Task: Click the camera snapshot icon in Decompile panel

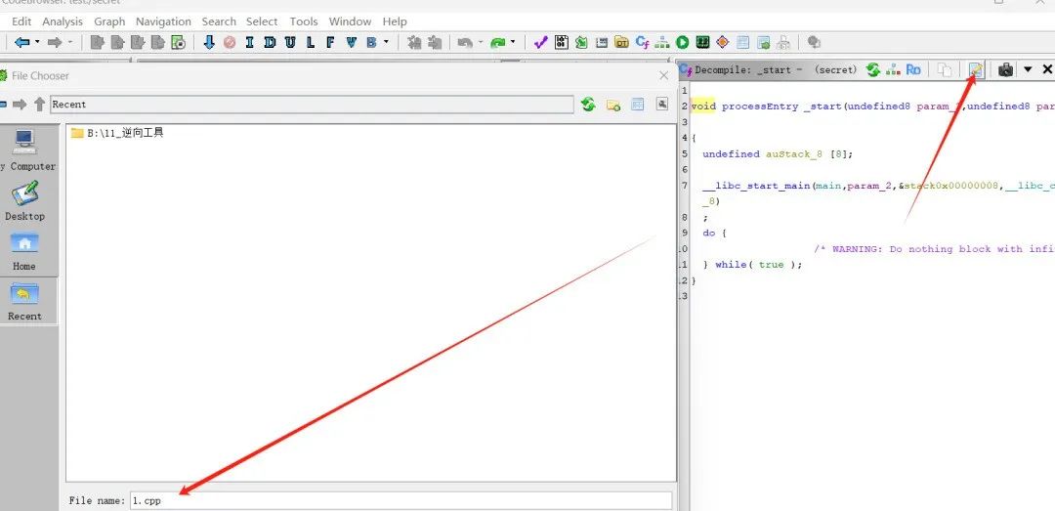Action: pos(1005,69)
